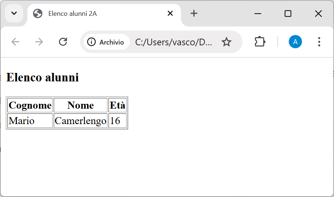Click the Nome column header cell
The image size is (334, 197).
(x=81, y=105)
